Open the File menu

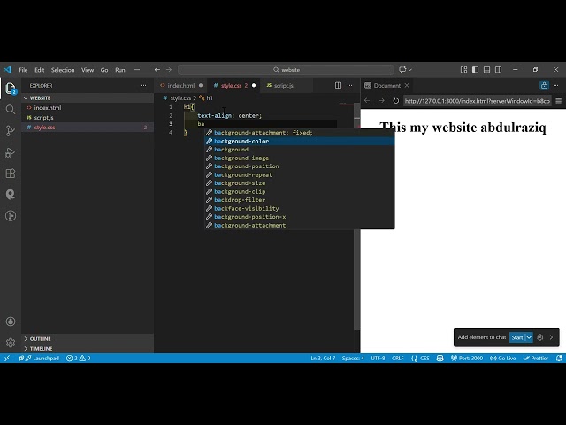23,70
